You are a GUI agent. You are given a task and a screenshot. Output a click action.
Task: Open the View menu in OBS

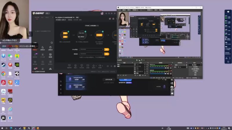tap(129, 10)
